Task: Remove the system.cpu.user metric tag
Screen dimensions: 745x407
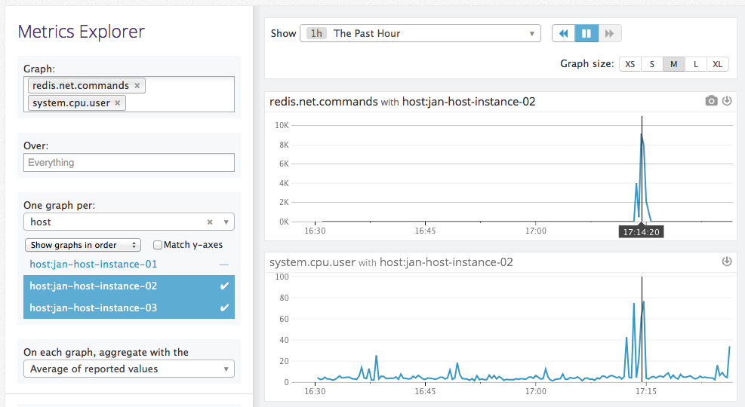Action: tap(118, 103)
